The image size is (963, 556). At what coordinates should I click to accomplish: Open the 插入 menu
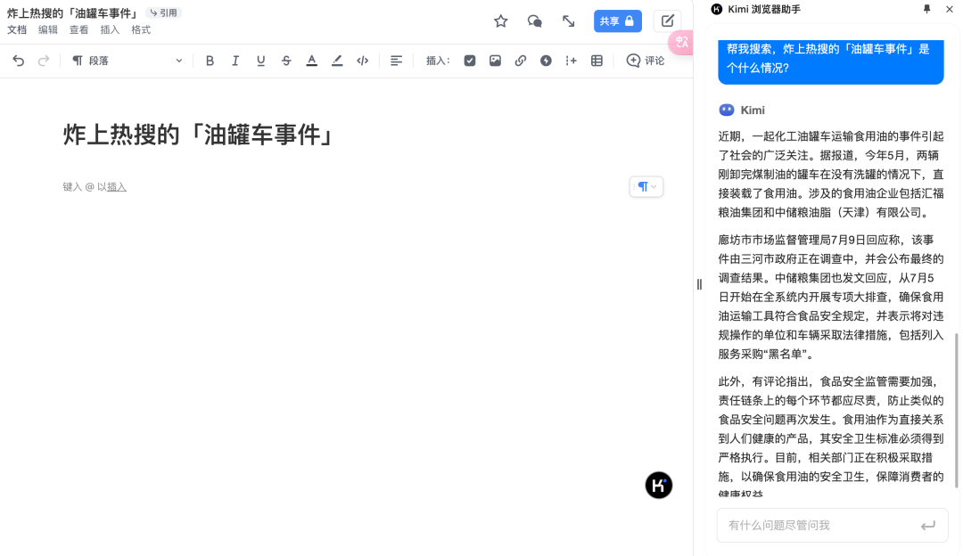(110, 30)
